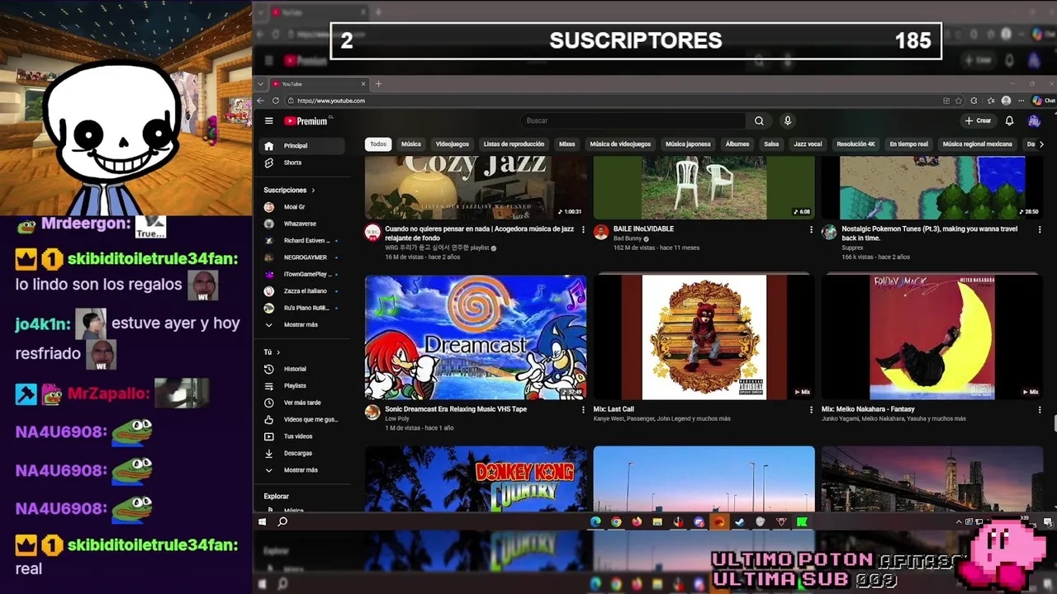Image resolution: width=1057 pixels, height=594 pixels.
Task: Open Playlists in the sidebar
Action: (x=295, y=385)
